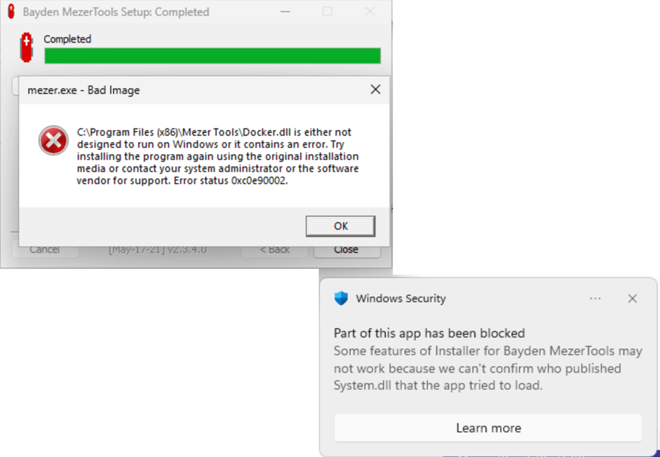The height and width of the screenshot is (457, 660).
Task: Dismiss the Windows Security notification
Action: (x=632, y=299)
